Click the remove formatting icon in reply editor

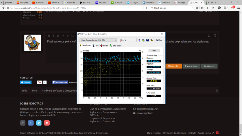pyautogui.click(x=209, y=36)
